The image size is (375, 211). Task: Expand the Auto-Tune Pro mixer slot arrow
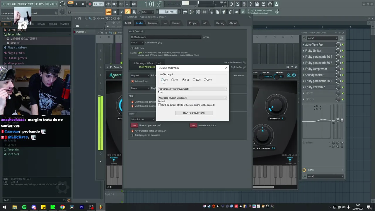pos(304,45)
